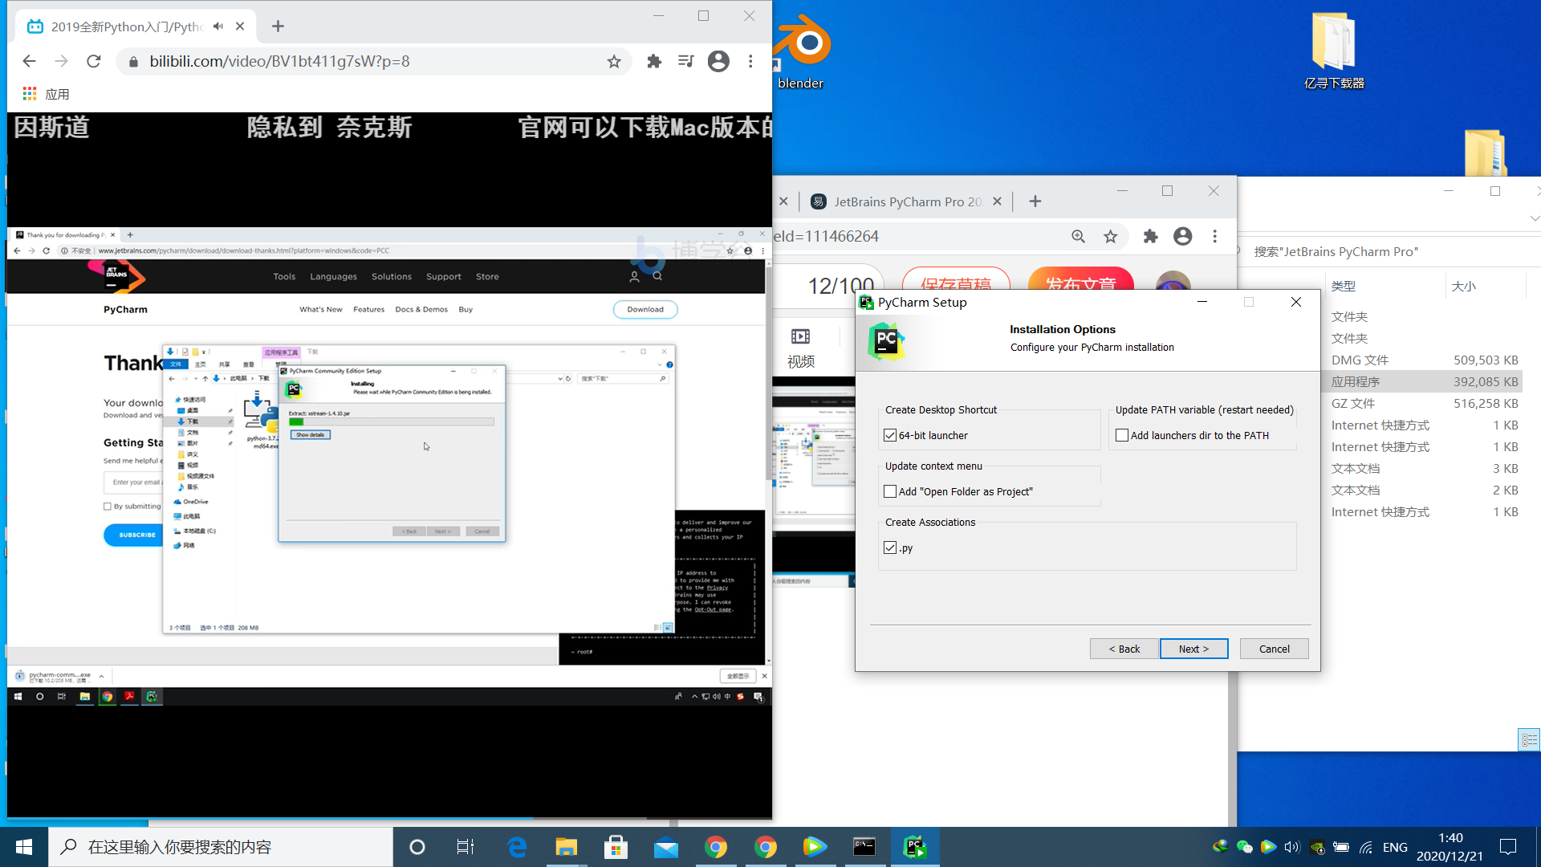Select the What's New menu item

click(319, 309)
